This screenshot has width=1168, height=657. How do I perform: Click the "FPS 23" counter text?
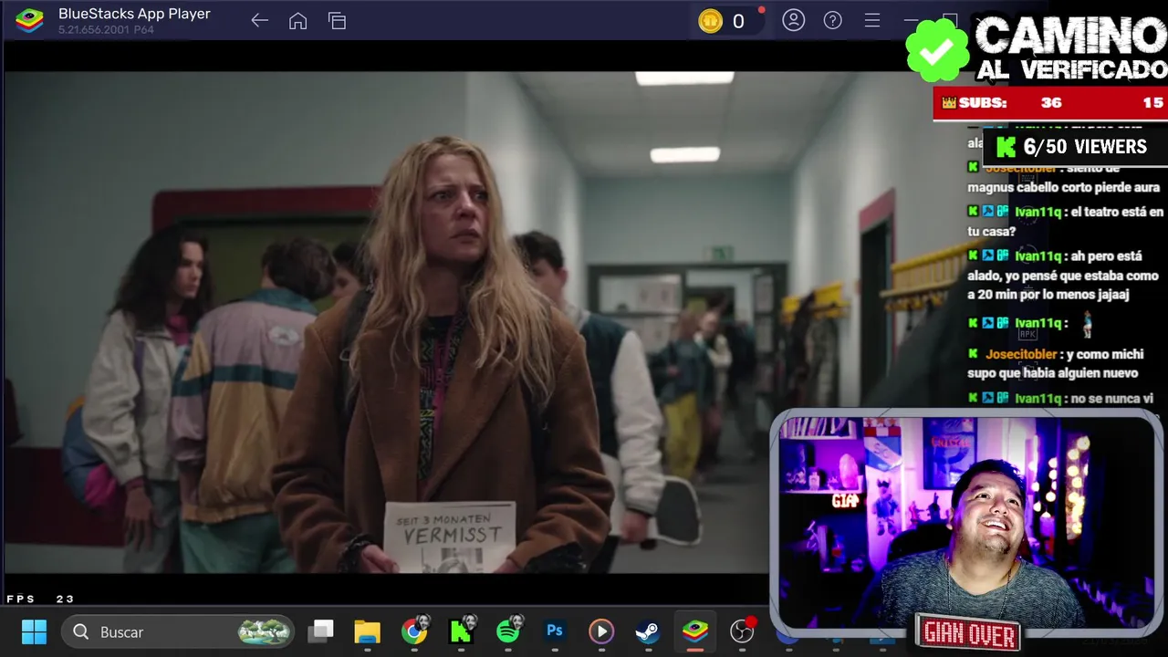[40, 599]
